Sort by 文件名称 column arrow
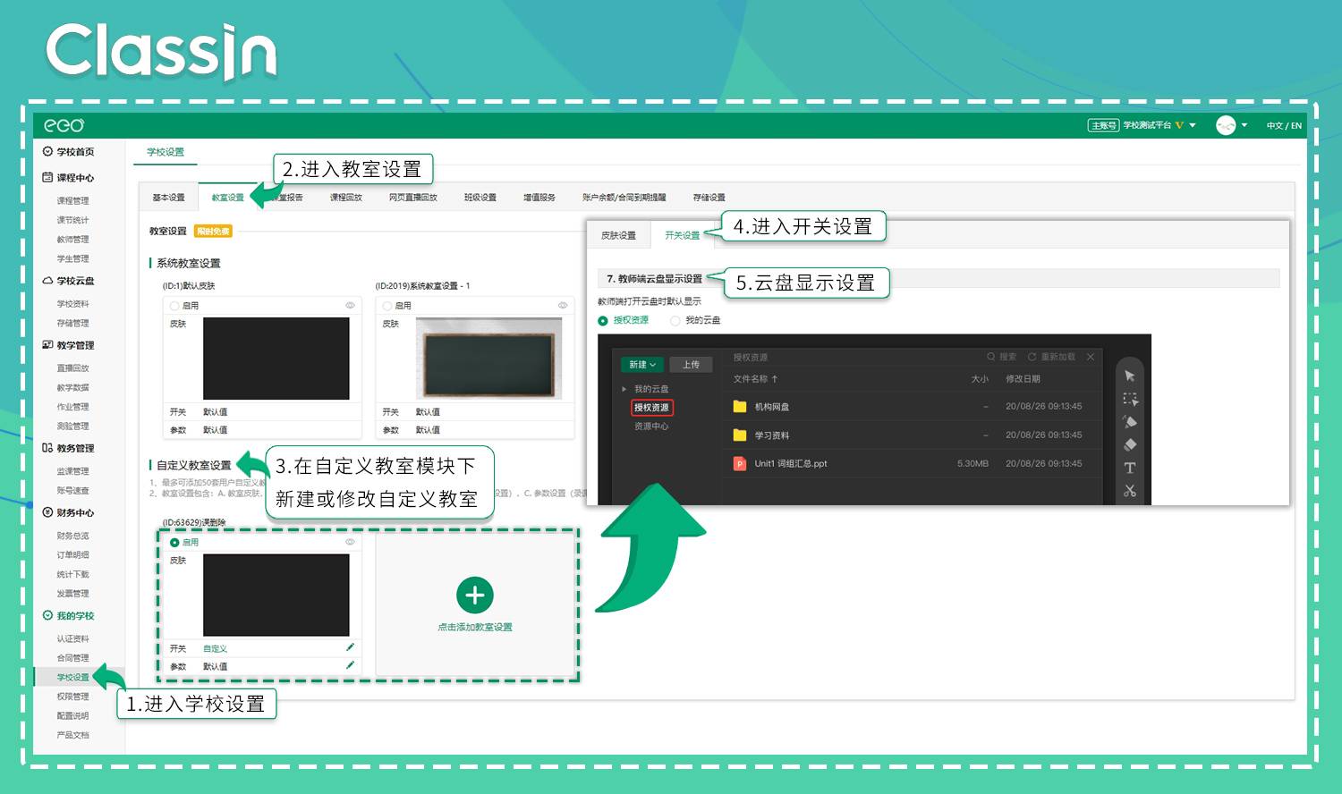The width and height of the screenshot is (1342, 794). coord(775,379)
